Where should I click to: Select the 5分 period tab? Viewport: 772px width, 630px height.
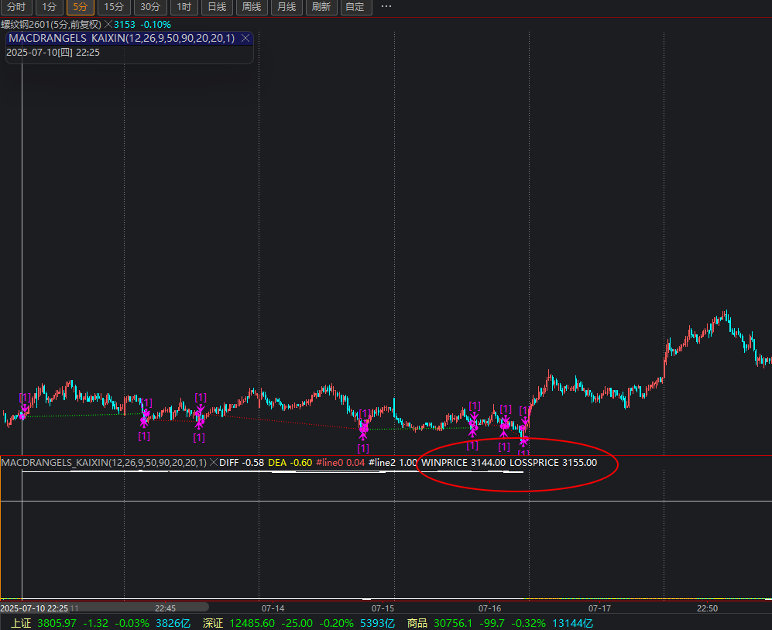[x=81, y=7]
